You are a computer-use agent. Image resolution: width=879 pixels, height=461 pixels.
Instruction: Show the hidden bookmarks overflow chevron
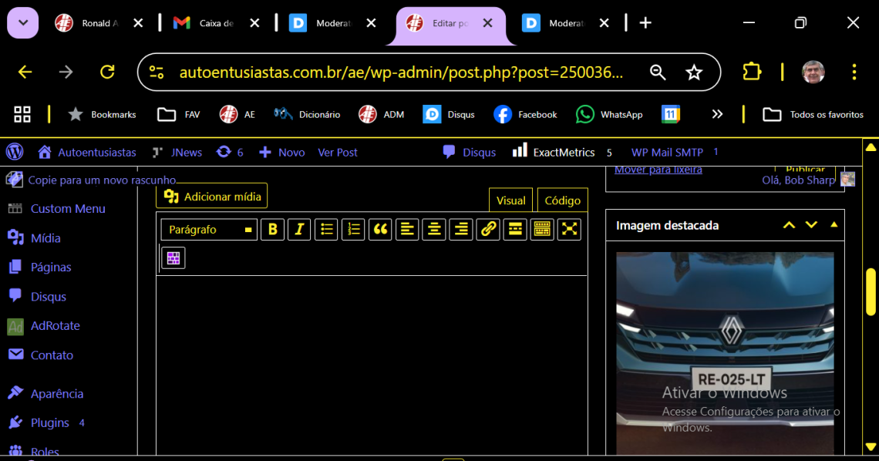717,114
